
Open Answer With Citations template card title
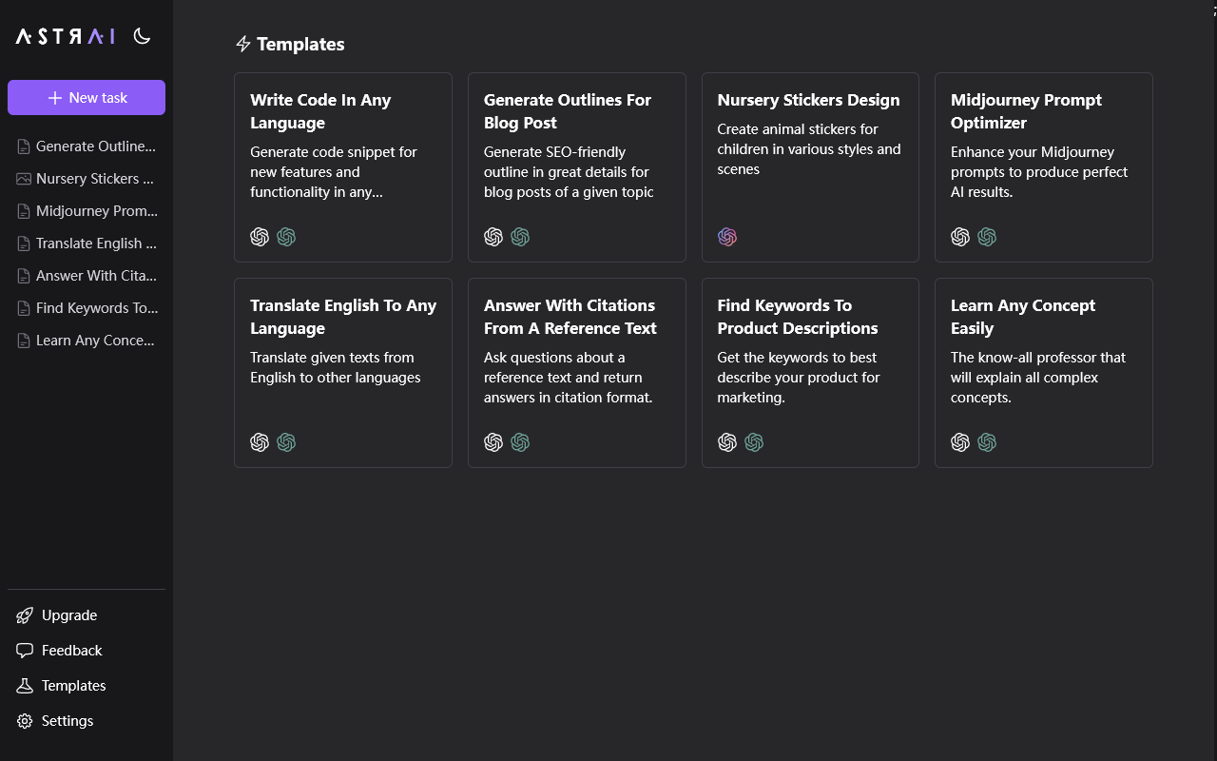(x=570, y=317)
